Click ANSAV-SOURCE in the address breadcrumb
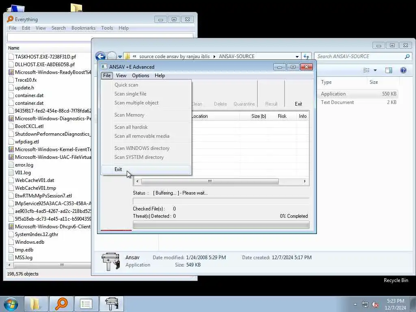The image size is (416, 312). [236, 56]
